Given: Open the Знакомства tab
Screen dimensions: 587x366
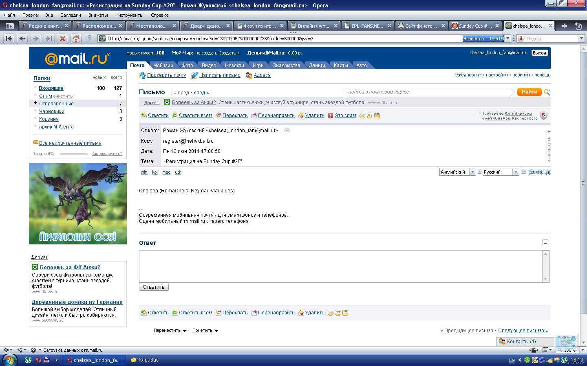Looking at the screenshot, I should coord(287,65).
